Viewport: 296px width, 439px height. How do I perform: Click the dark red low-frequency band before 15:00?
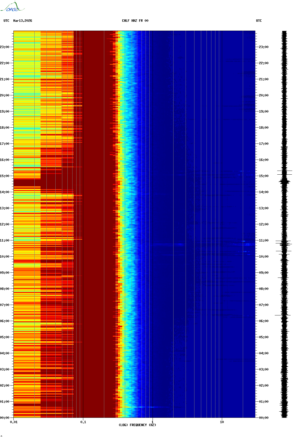click(x=27, y=183)
